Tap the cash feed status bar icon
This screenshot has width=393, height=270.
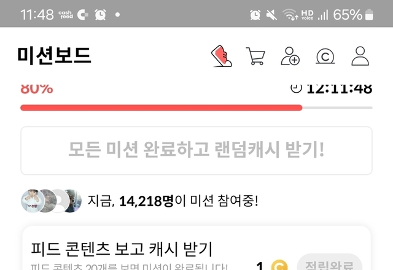pyautogui.click(x=66, y=15)
